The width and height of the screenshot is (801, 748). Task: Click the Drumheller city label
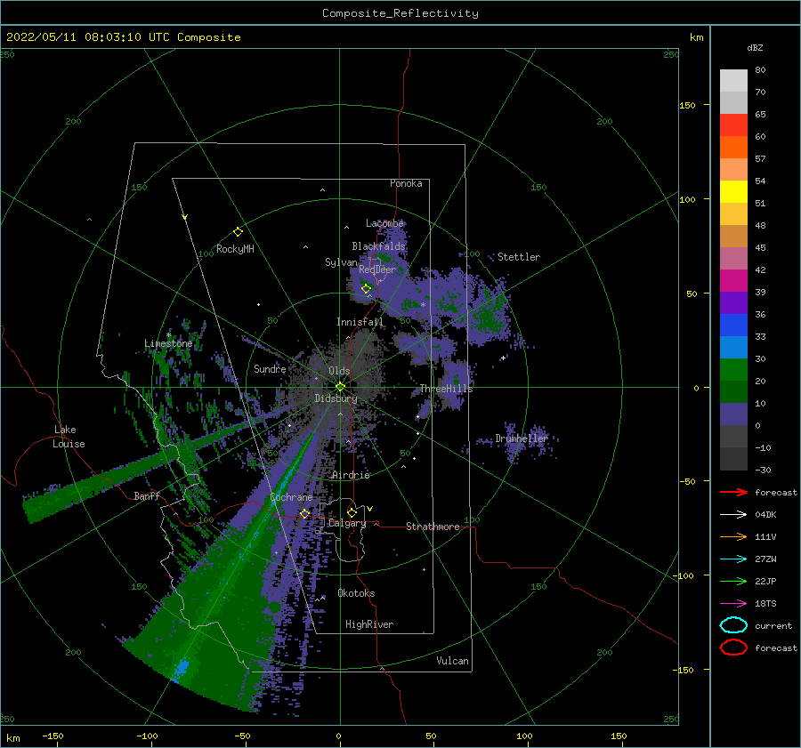pyautogui.click(x=522, y=438)
